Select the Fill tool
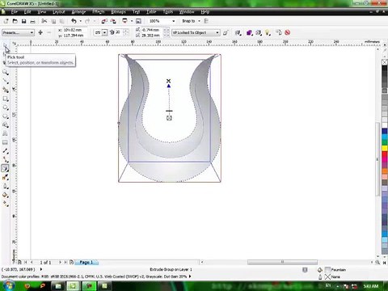This screenshot has height=291, width=388. tap(5, 195)
